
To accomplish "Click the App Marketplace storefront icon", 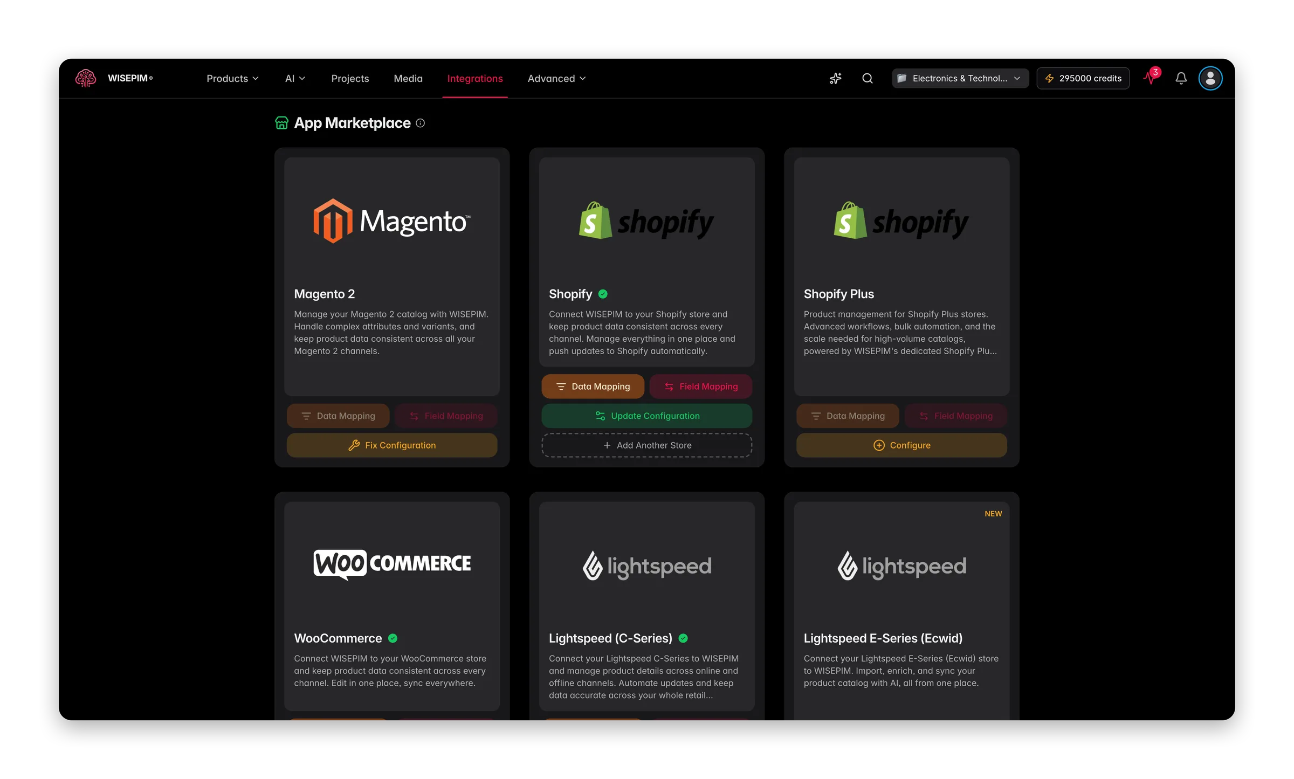I will [x=282, y=123].
